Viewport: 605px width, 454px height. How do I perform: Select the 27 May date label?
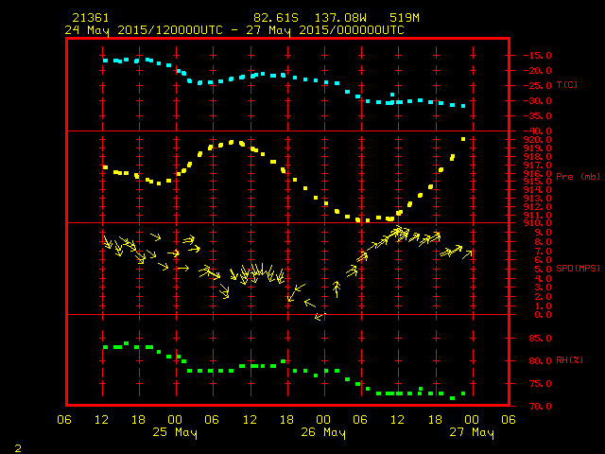pos(472,432)
